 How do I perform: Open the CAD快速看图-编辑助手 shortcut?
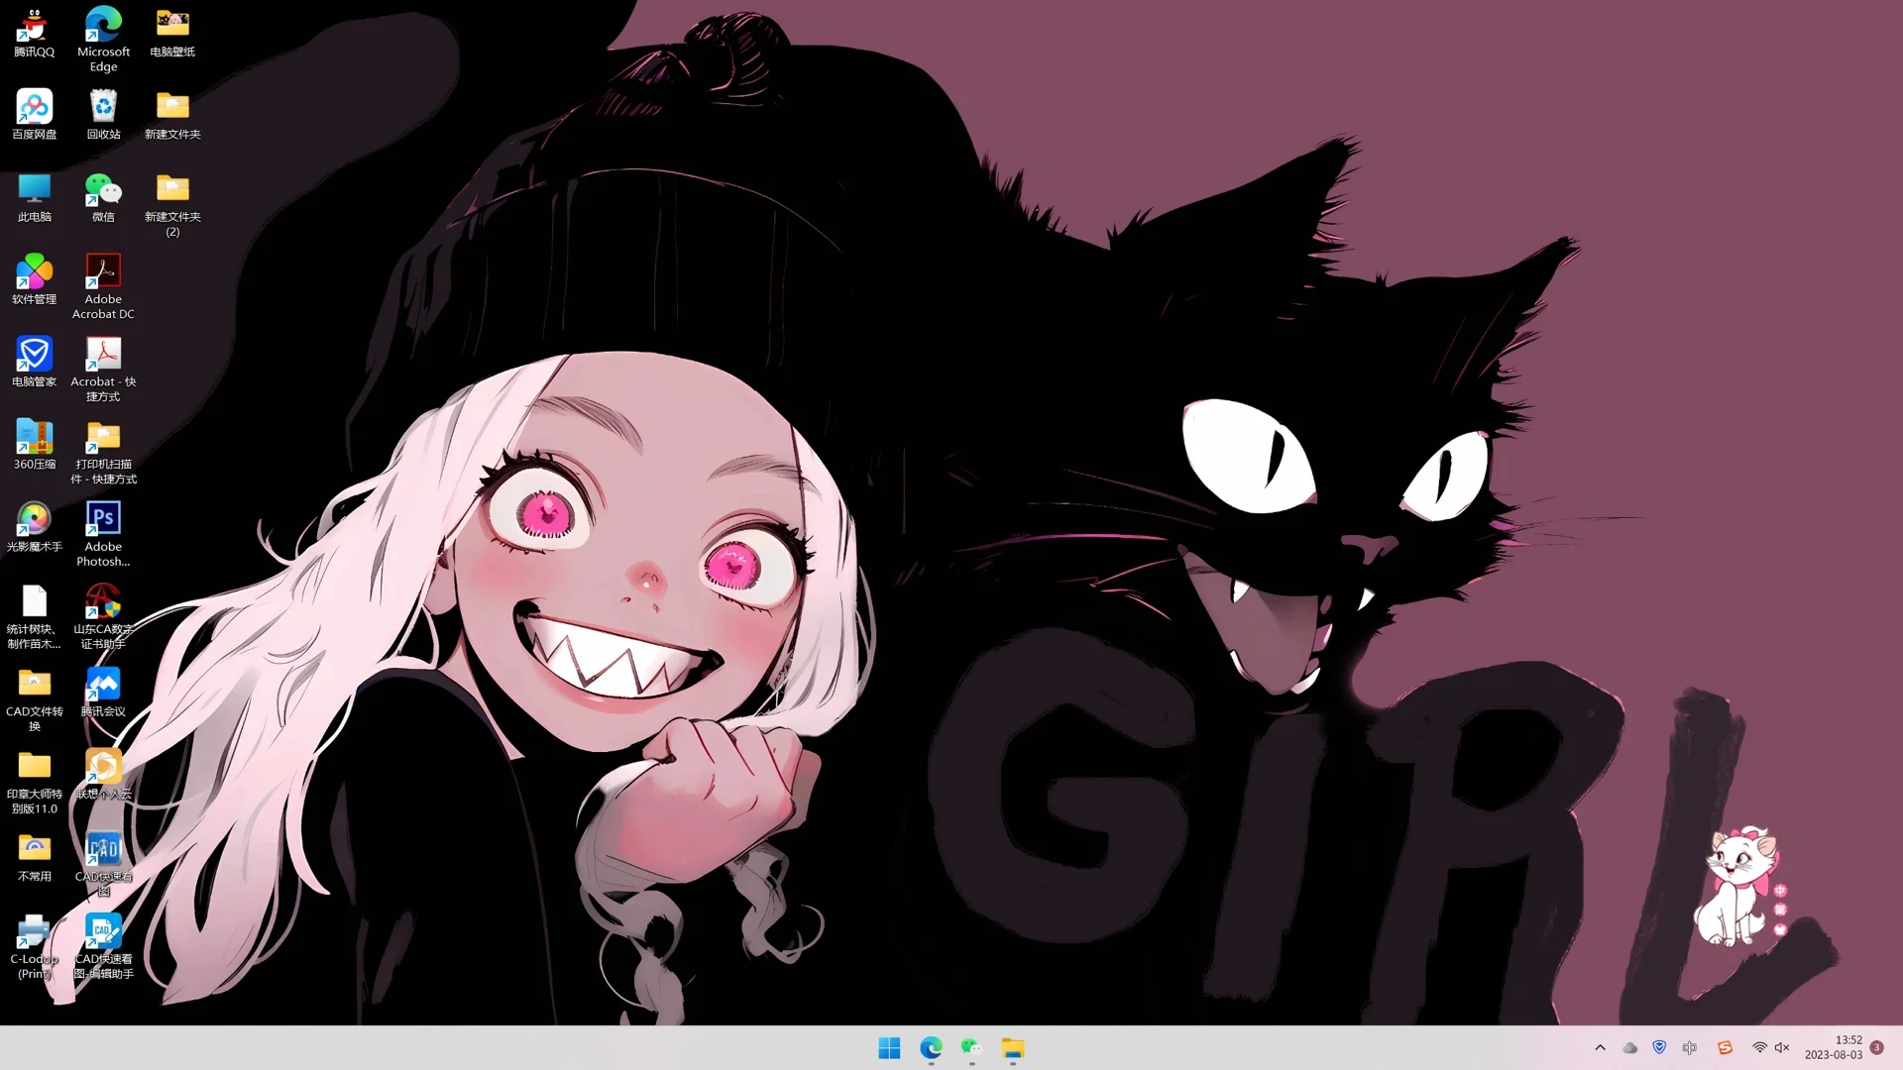pos(103,944)
